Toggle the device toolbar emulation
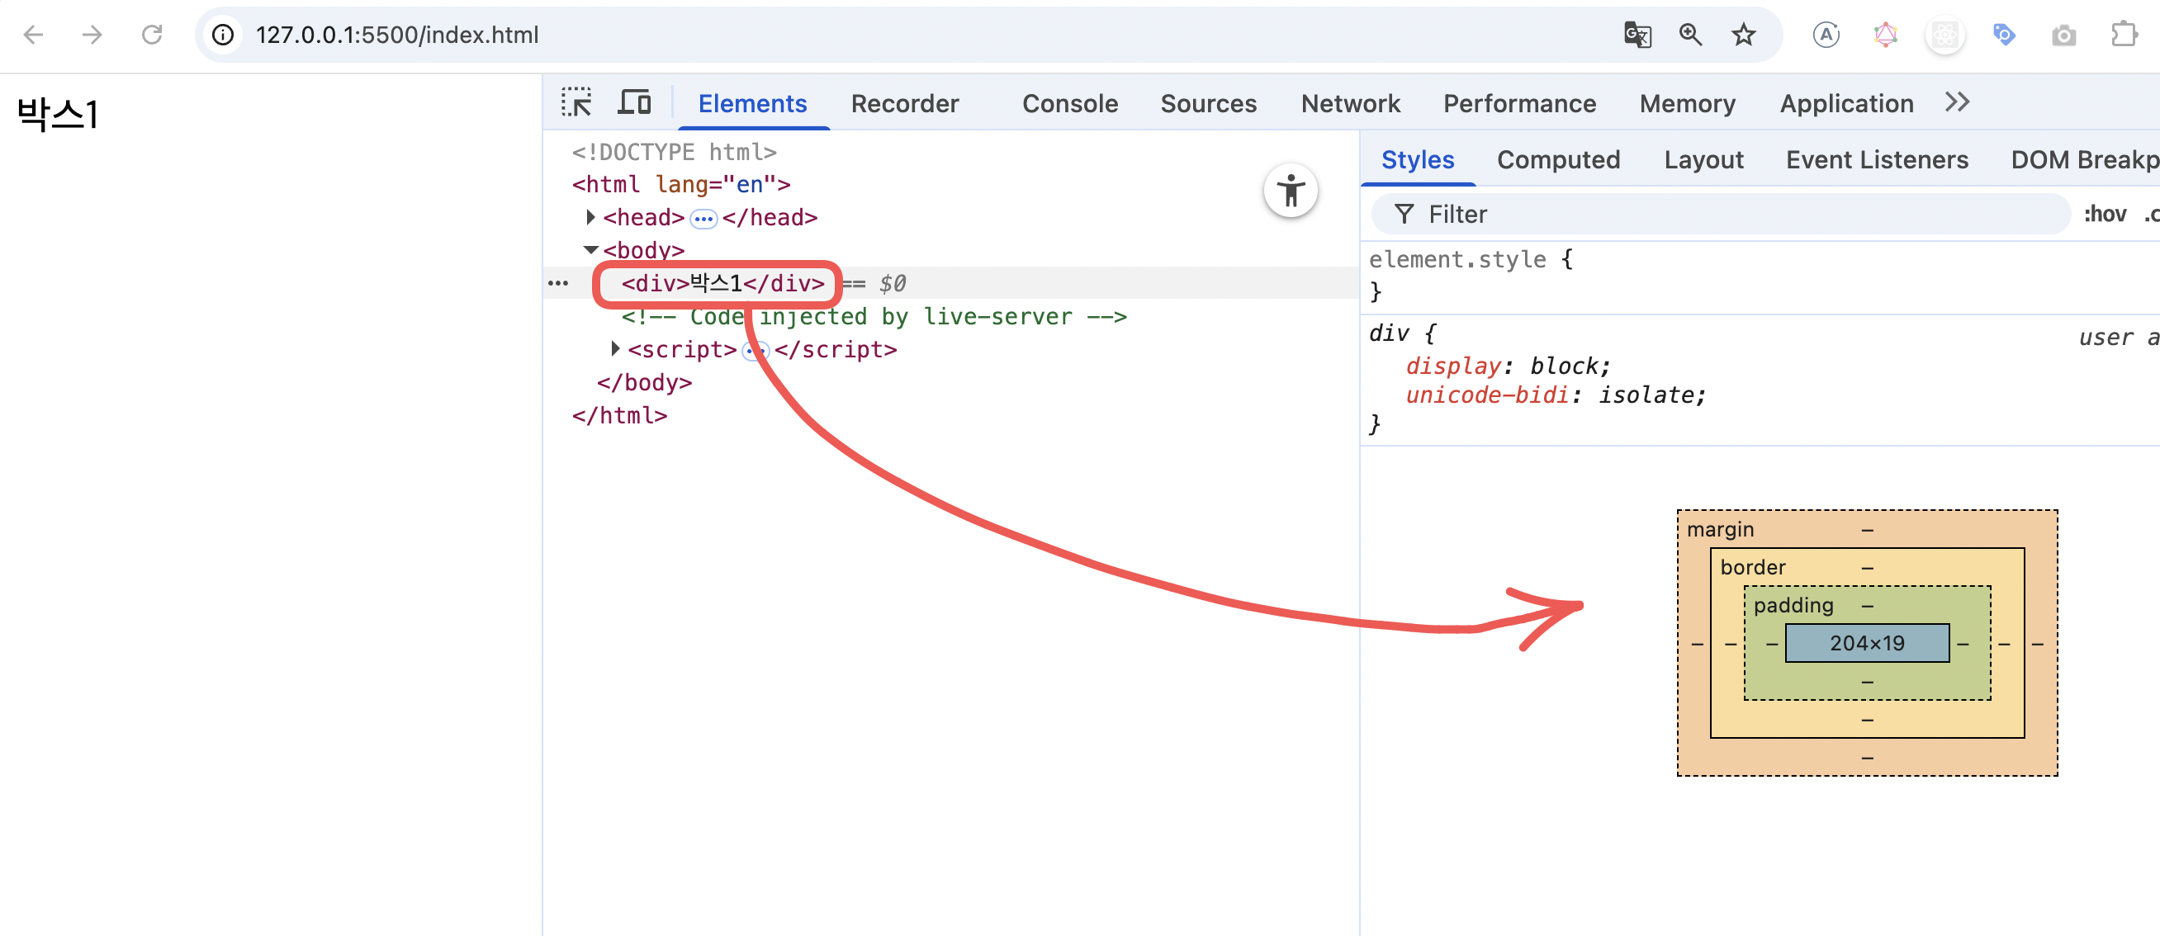 click(x=635, y=102)
